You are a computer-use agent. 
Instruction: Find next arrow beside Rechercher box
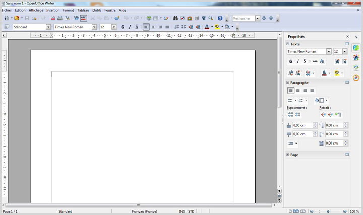coord(264,18)
